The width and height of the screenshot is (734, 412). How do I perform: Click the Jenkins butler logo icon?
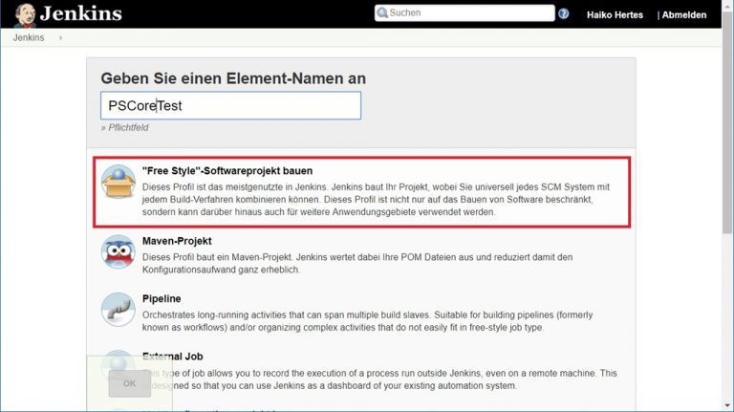[x=27, y=14]
